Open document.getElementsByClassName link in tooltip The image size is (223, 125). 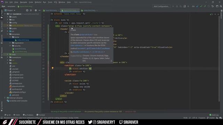click(x=94, y=49)
